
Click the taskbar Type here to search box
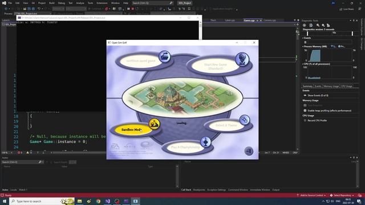(42, 201)
